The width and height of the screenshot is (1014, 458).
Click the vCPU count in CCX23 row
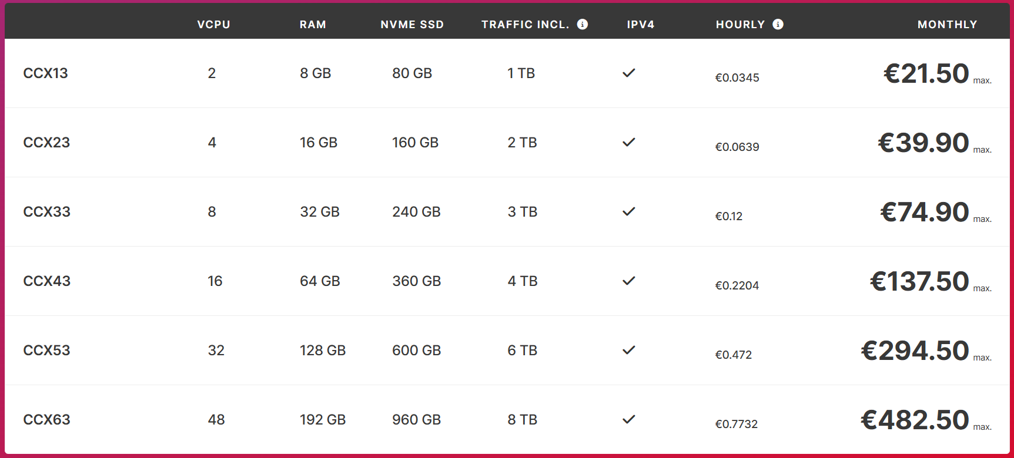[x=212, y=143]
